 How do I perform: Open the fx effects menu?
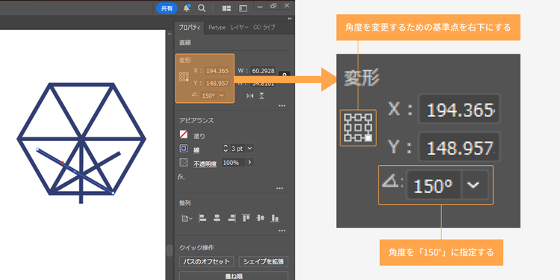[181, 177]
